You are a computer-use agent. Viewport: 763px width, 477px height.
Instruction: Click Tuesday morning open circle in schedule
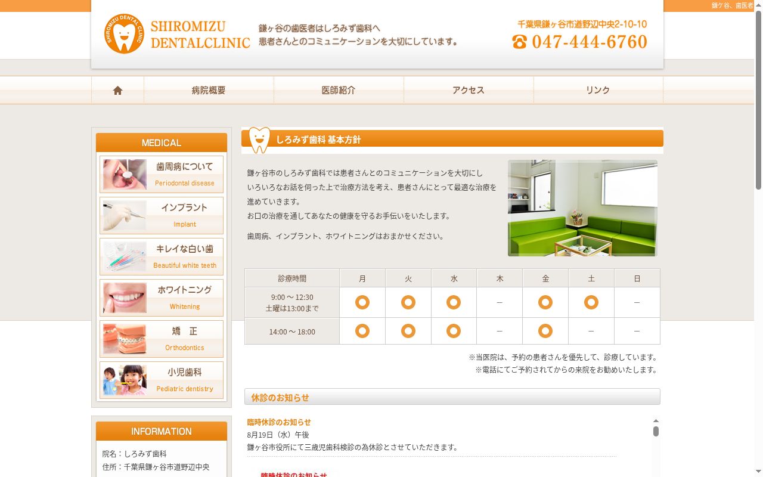[x=408, y=302]
